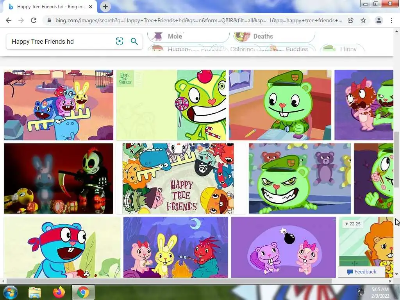The image size is (400, 300).
Task: Open evil grinning Flippy with teddy bears
Action: tap(300, 179)
